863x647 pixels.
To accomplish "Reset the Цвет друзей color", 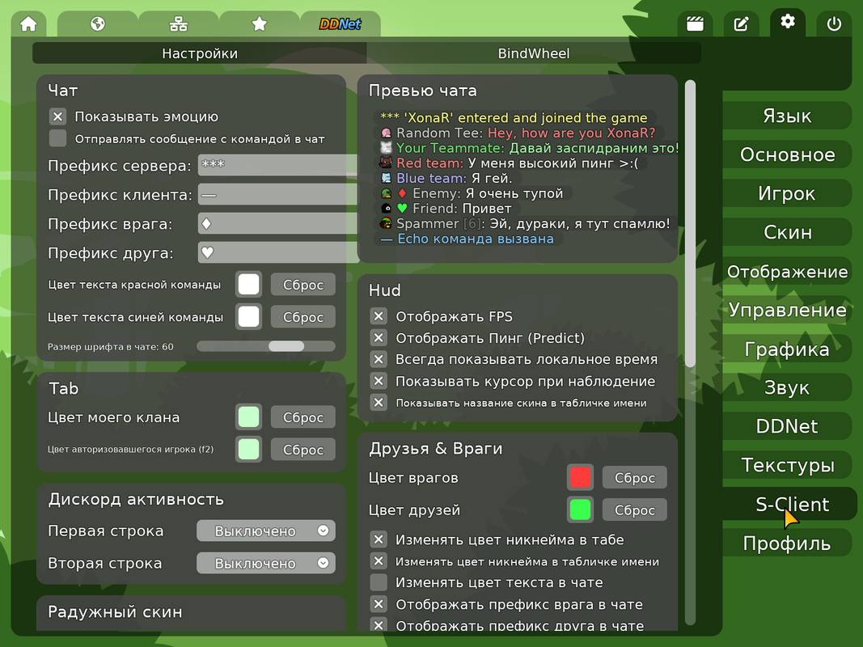I will click(x=635, y=510).
